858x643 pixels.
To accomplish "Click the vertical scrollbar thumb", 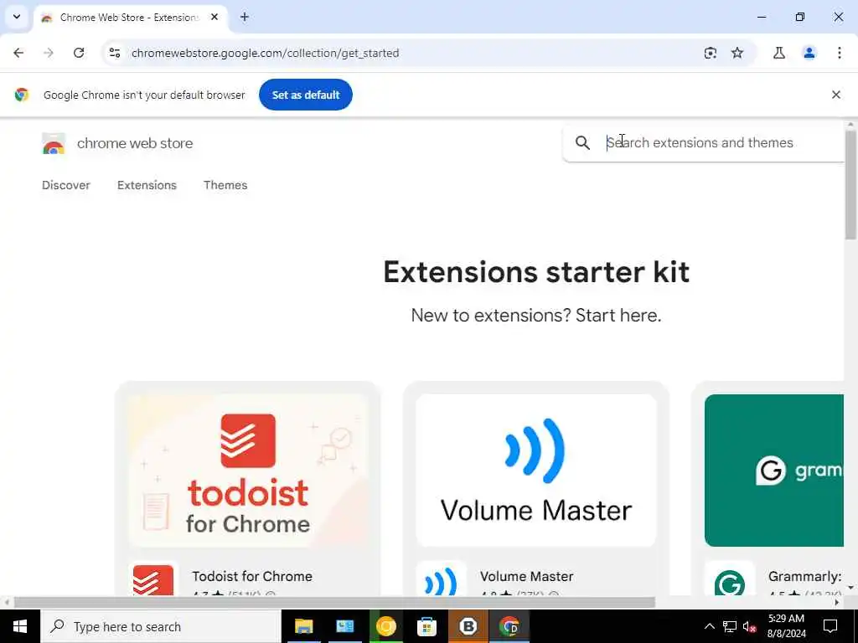I will (850, 184).
